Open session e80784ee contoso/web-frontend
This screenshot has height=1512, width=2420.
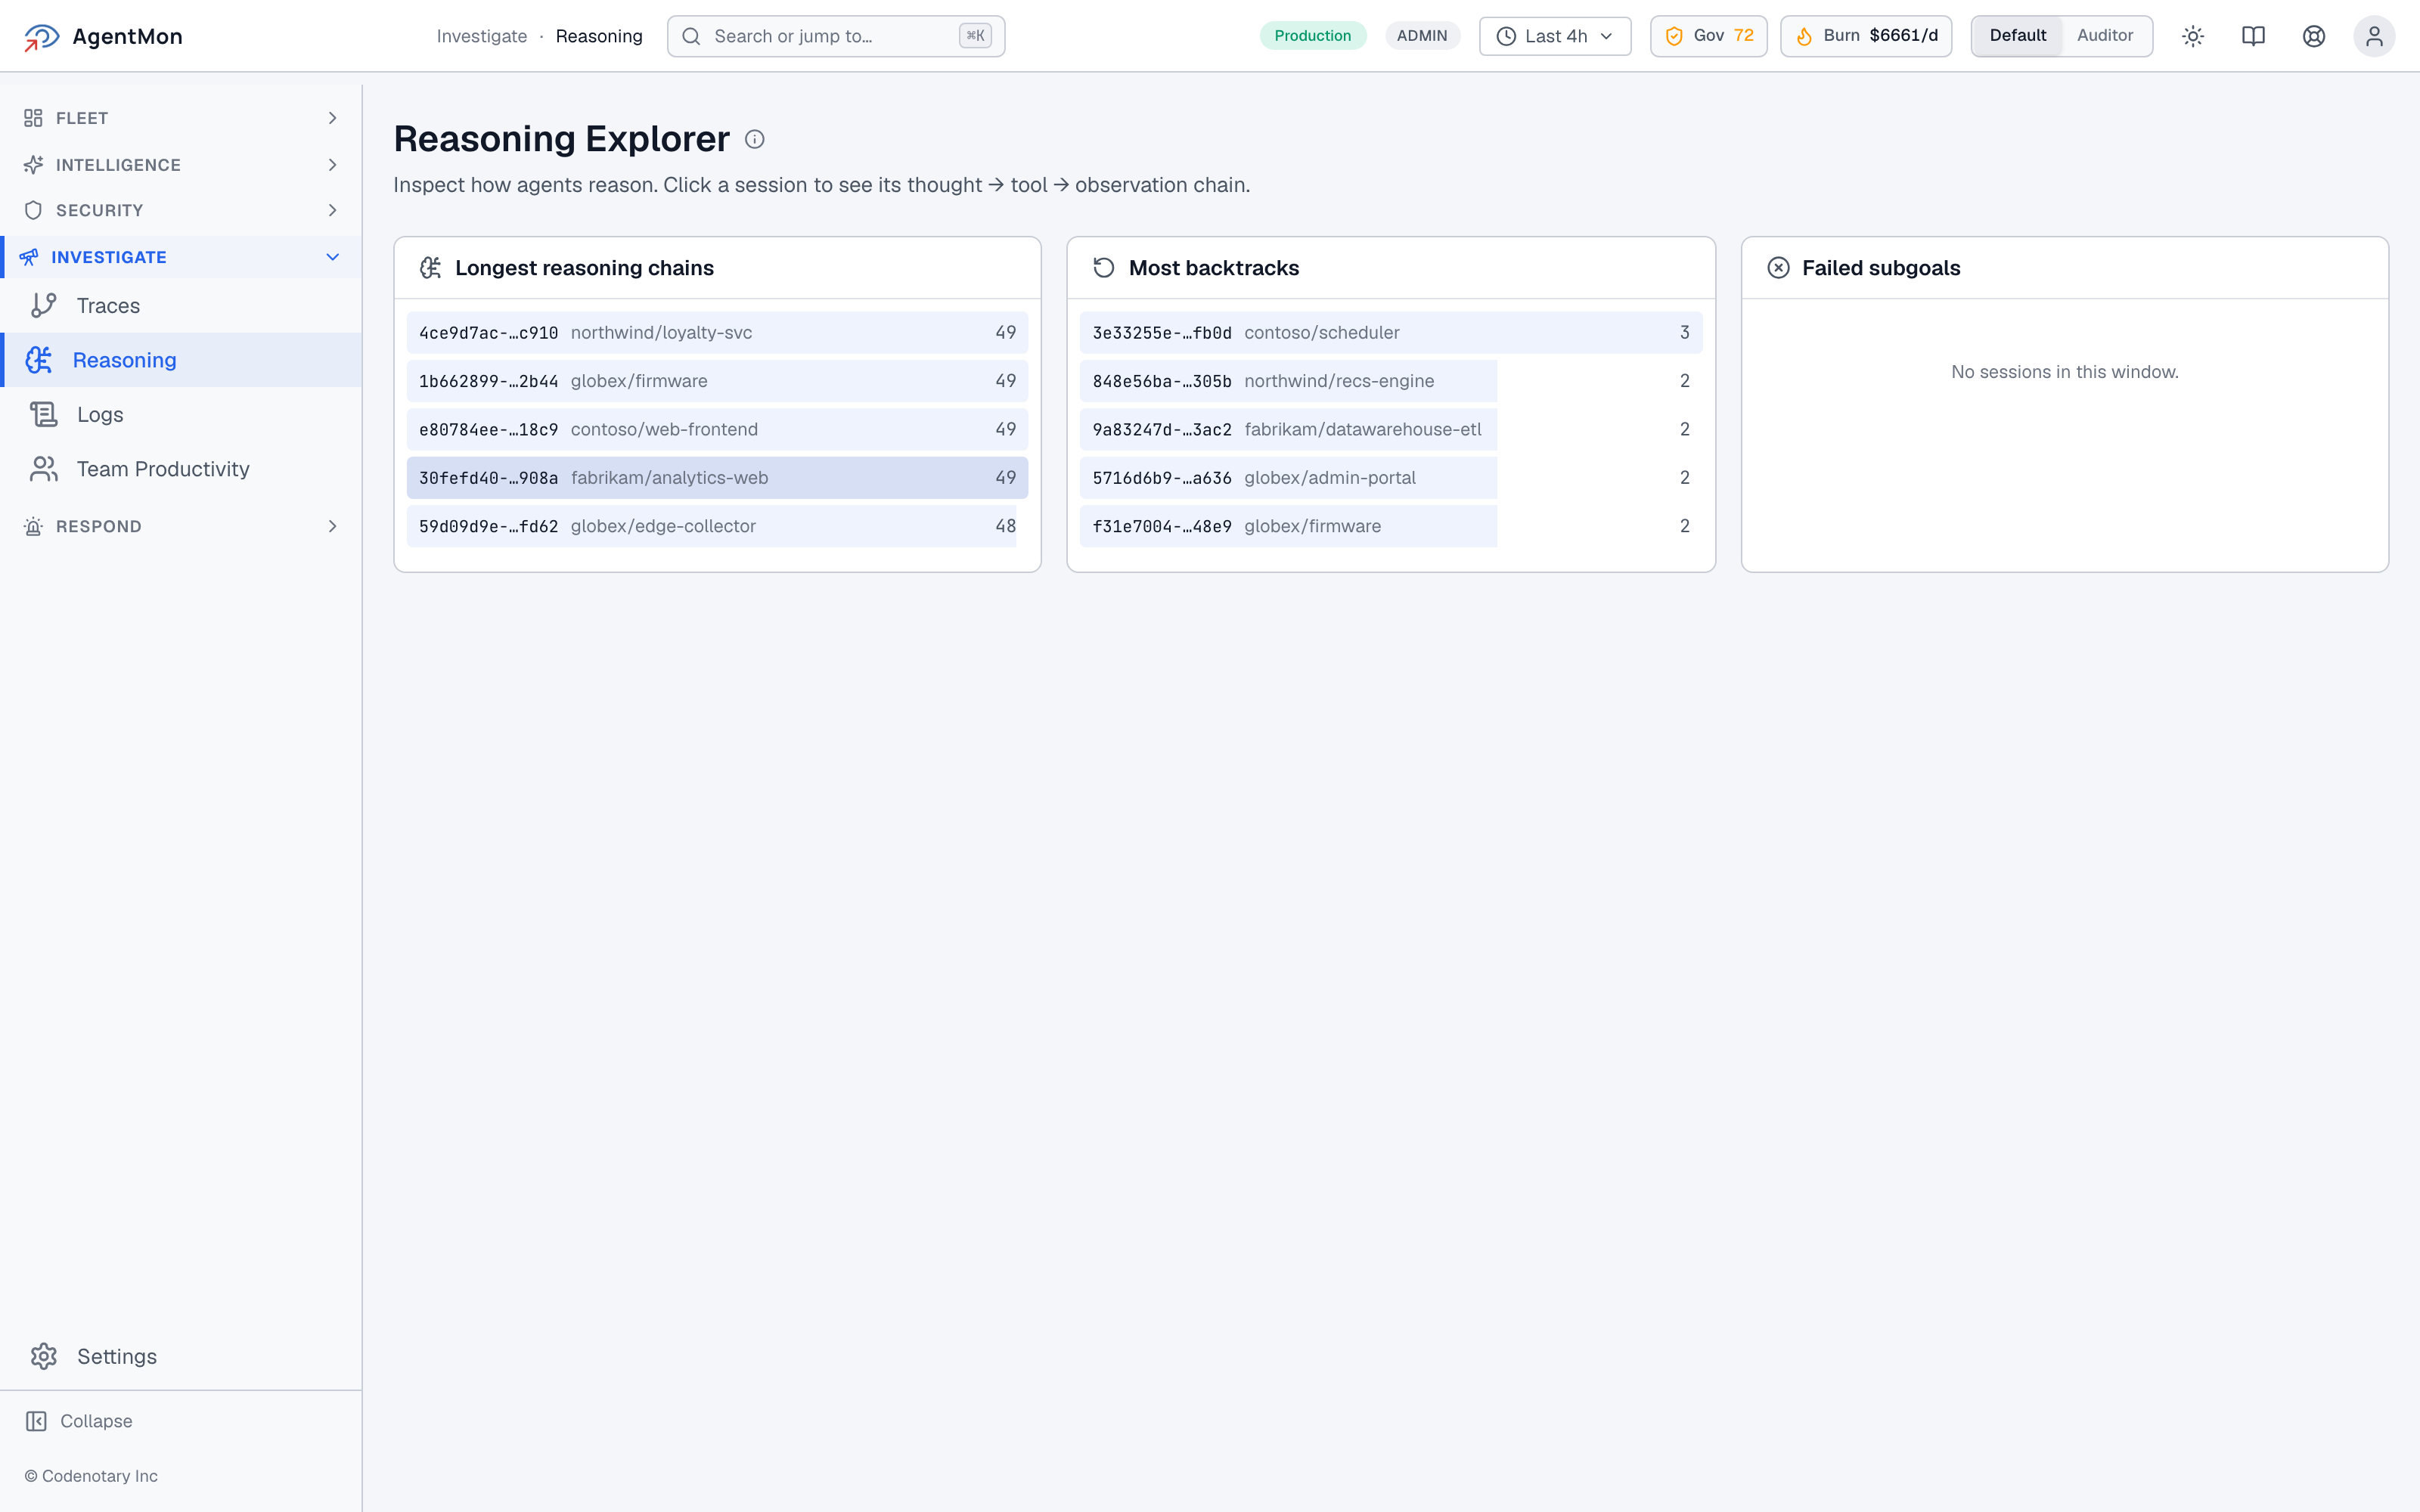(x=717, y=429)
